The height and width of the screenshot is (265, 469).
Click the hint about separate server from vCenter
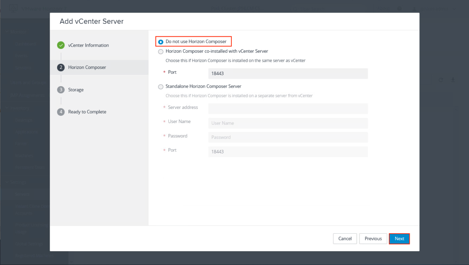pyautogui.click(x=239, y=96)
